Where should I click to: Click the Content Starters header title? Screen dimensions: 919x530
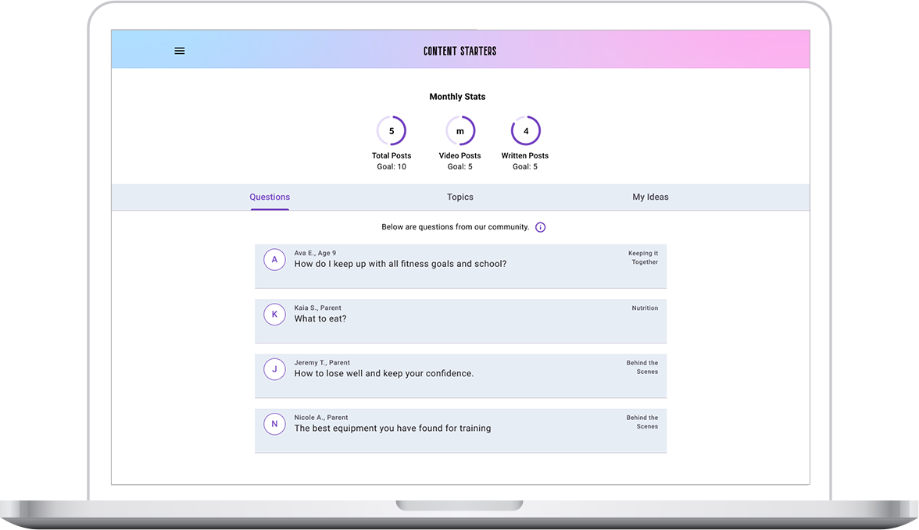[459, 52]
